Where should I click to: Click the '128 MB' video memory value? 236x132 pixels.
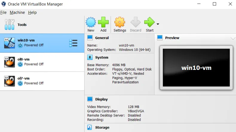[134, 107]
